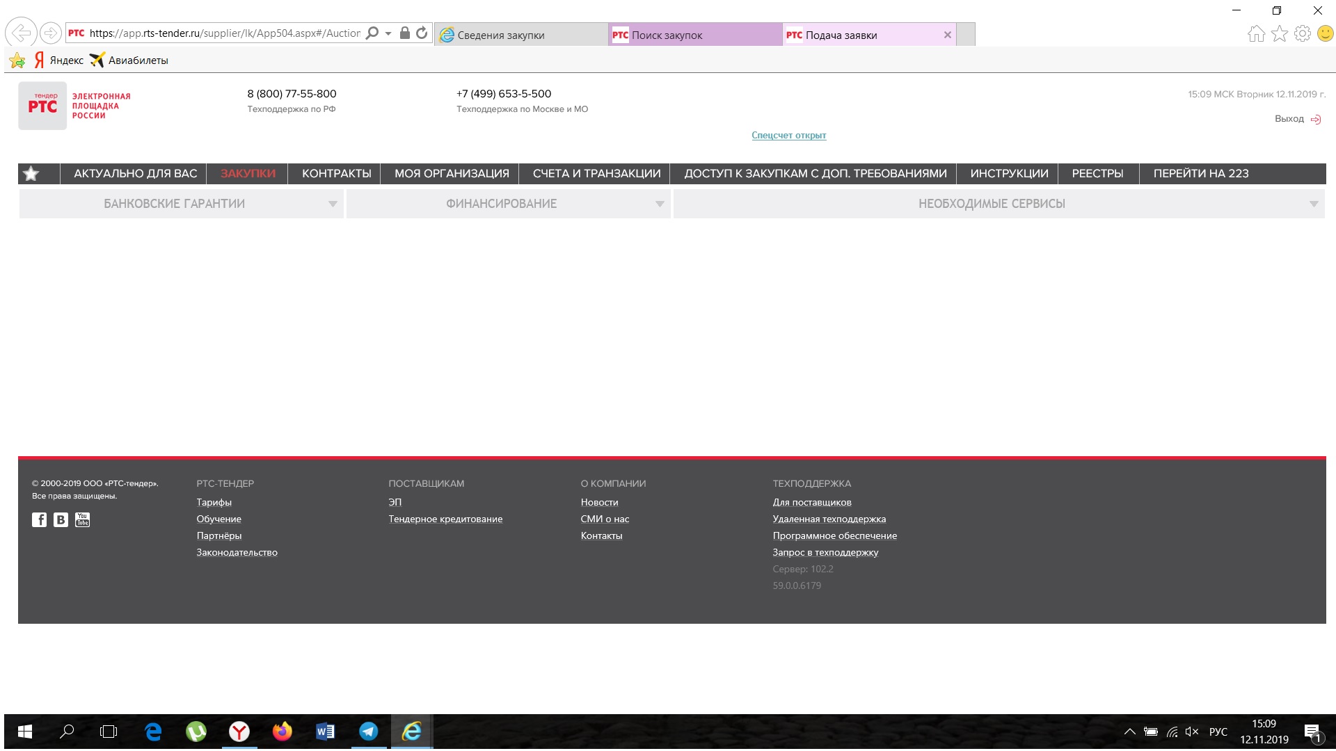
Task: Click the browser refresh icon
Action: [422, 33]
